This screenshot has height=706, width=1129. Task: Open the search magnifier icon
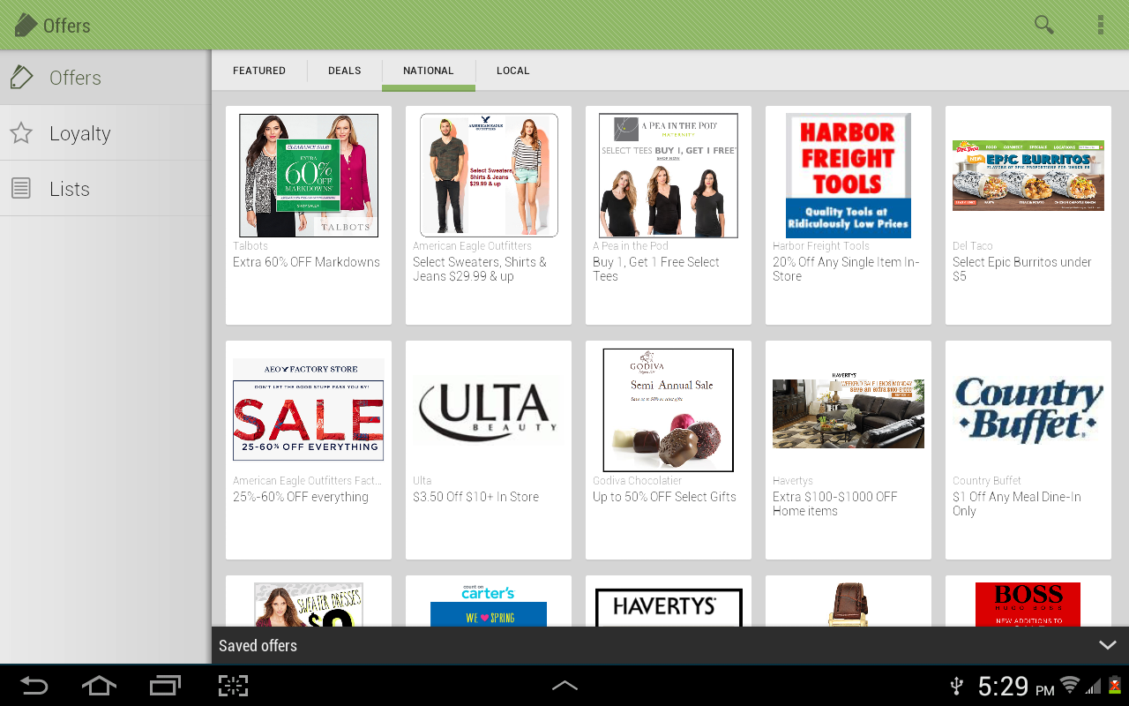(1044, 25)
